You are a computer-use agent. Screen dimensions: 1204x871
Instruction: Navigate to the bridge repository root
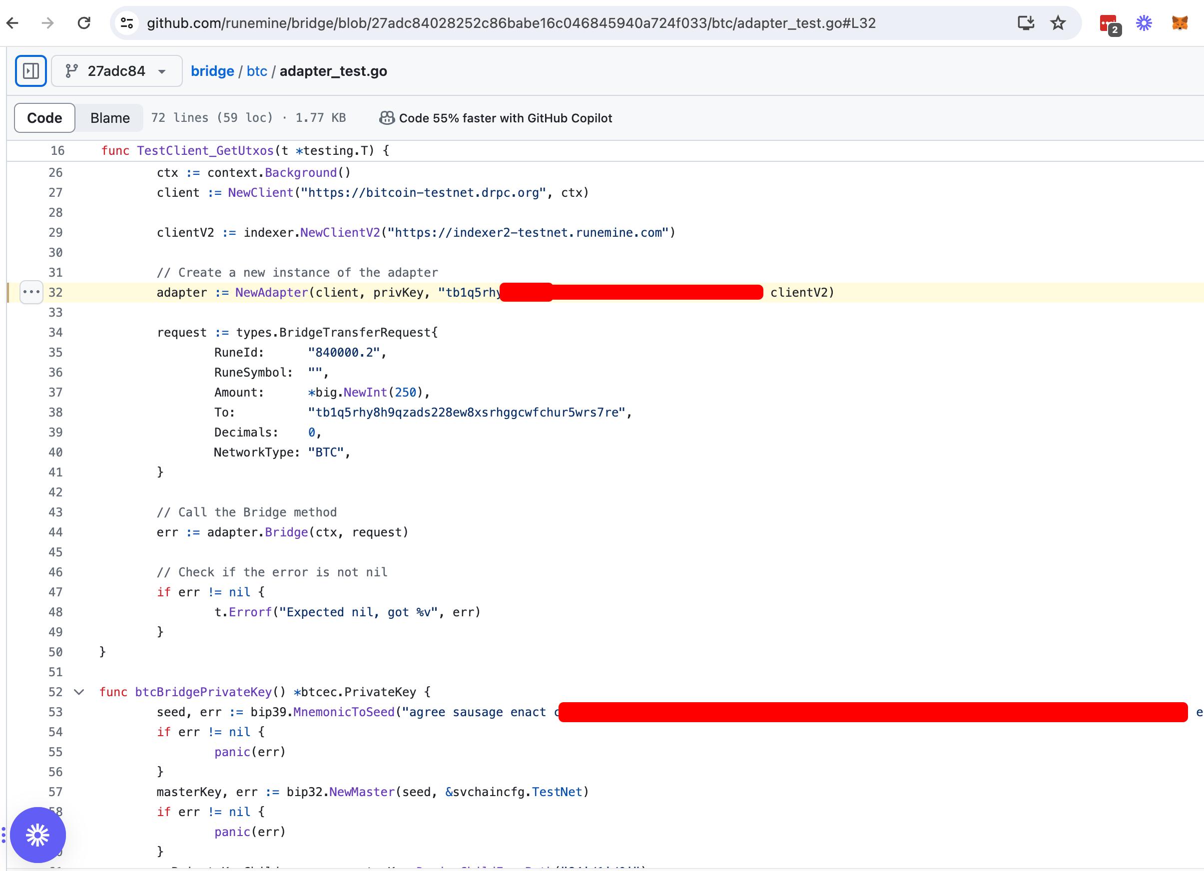[212, 71]
